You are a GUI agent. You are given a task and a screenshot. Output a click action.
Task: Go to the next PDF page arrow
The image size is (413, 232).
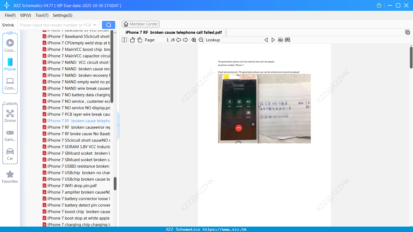pyautogui.click(x=185, y=40)
